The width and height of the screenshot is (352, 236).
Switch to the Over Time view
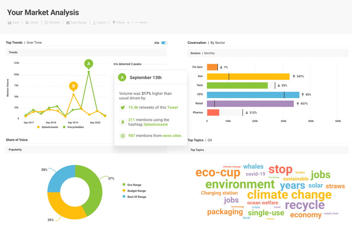pos(34,43)
